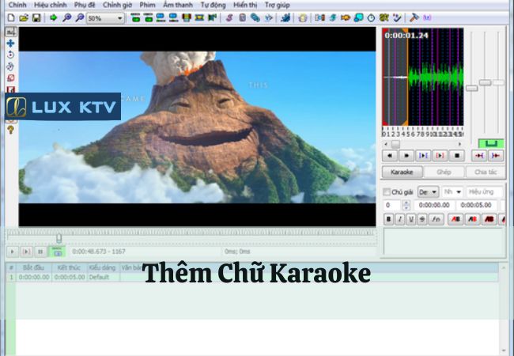Click the clipboard-shaped file properties icon
The width and height of the screenshot is (514, 356).
coord(242,17)
